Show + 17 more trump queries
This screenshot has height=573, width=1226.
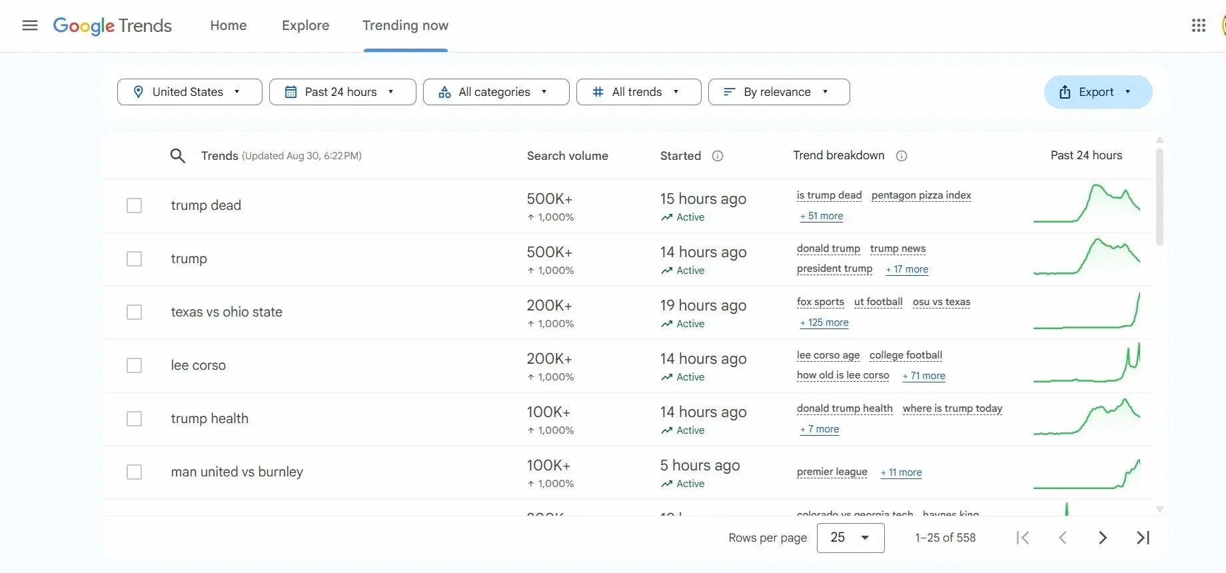tap(907, 269)
